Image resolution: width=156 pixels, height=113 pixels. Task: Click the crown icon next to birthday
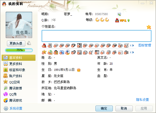79,70
